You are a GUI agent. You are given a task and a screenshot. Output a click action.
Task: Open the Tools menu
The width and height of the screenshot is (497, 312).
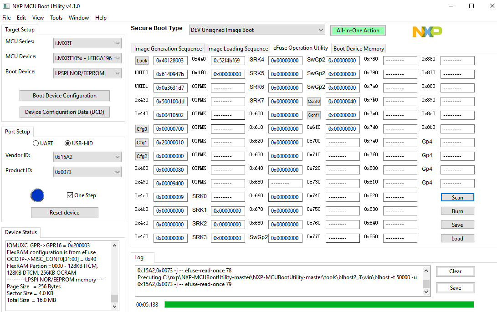[x=56, y=18]
